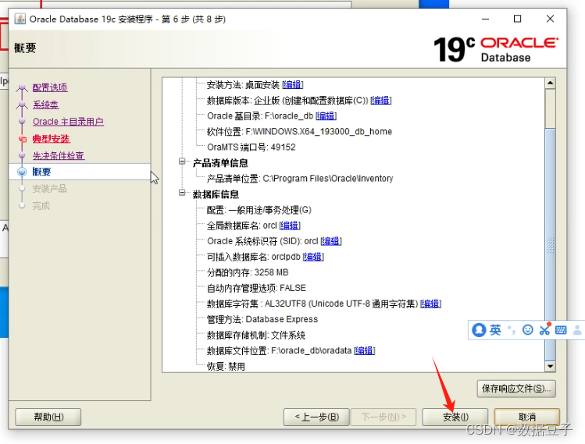Viewport: 585px width, 444px height.
Task: Edit the 全局数据库名 orcl
Action: tap(290, 226)
